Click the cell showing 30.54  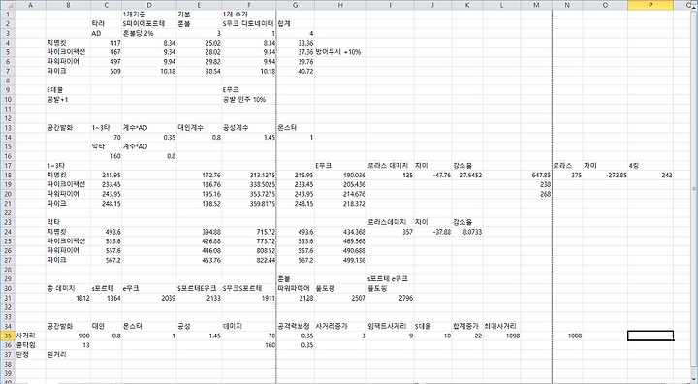(199, 72)
